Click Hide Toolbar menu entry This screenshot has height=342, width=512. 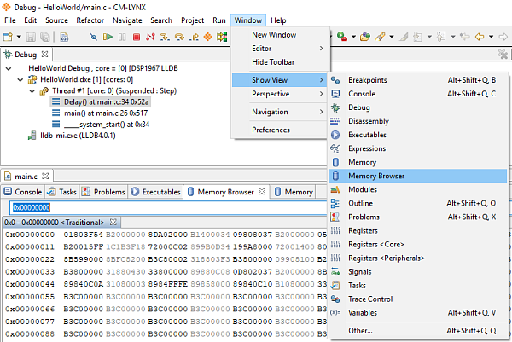[x=281, y=62]
